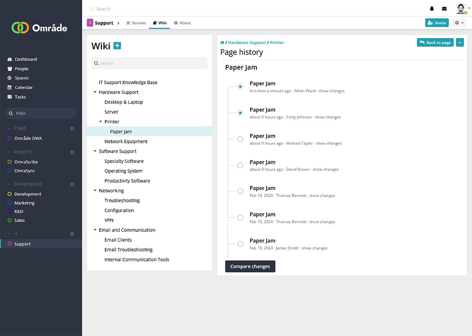Click the Compare changes button
Screen dimensions: 472x336
pyautogui.click(x=250, y=266)
